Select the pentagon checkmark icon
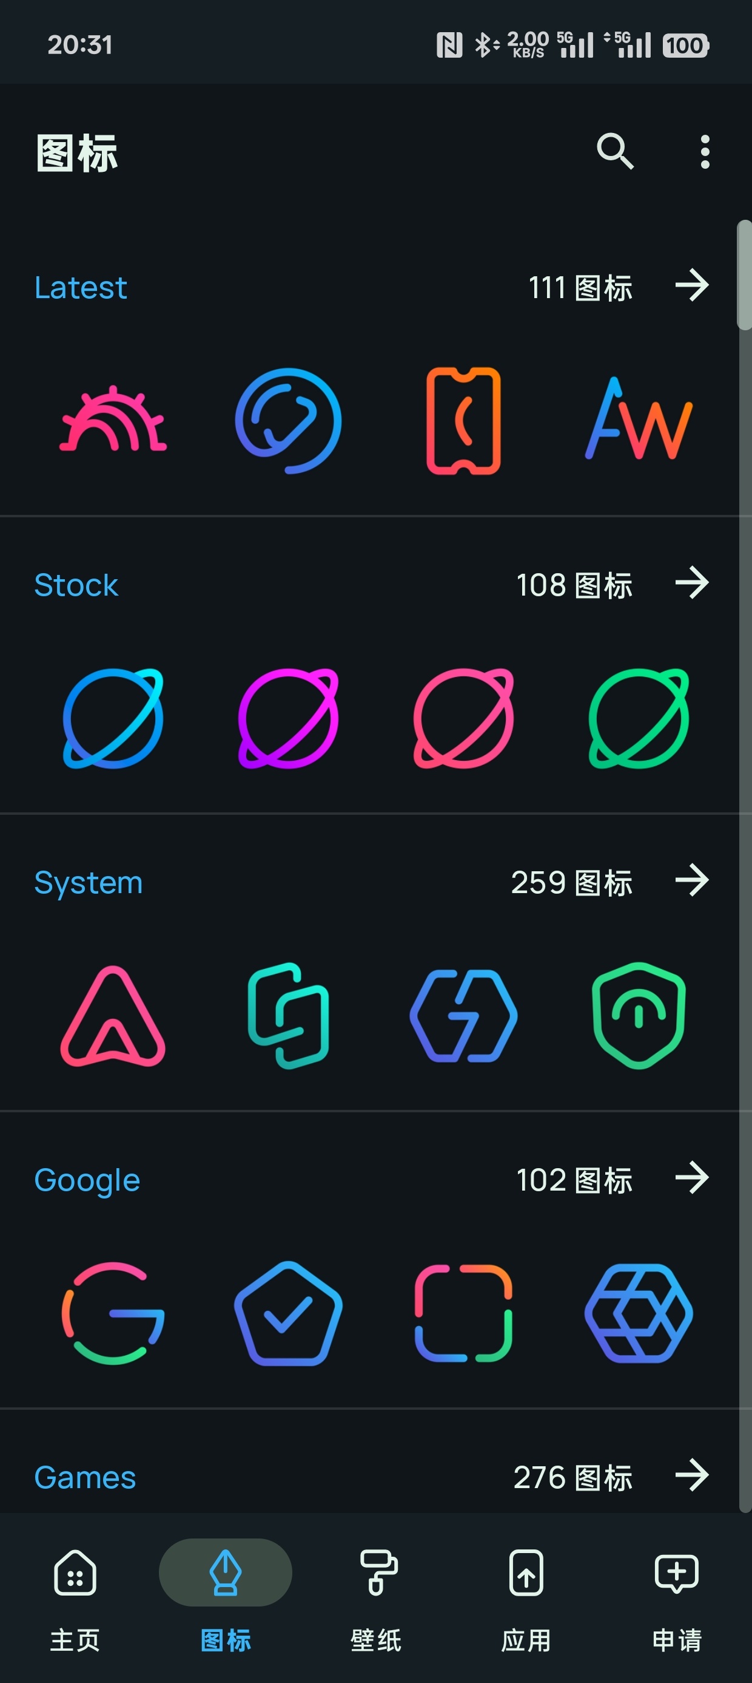This screenshot has width=752, height=1683. [x=288, y=1313]
